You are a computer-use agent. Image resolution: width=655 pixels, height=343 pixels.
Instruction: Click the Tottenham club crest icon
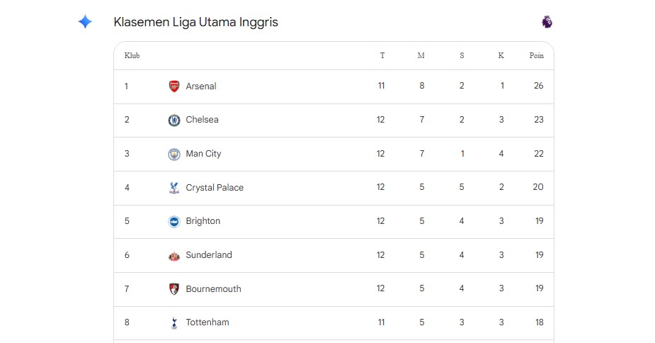tap(174, 322)
